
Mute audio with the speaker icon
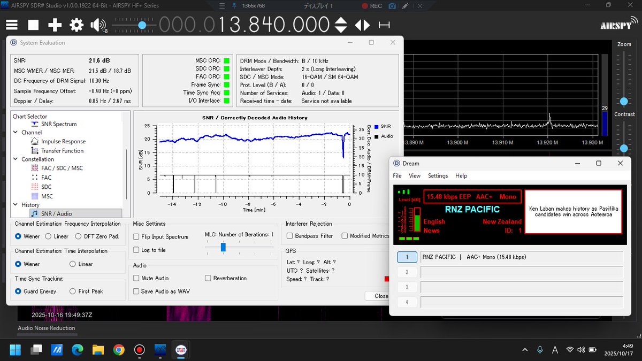click(x=98, y=25)
